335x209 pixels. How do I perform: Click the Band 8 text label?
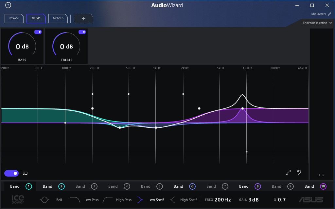244,186
